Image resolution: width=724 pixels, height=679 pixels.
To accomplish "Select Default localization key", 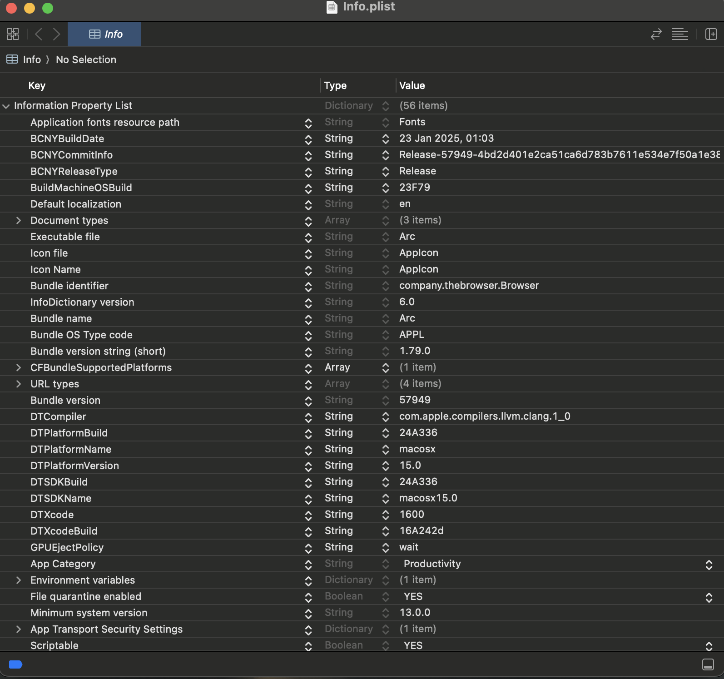I will pos(76,204).
